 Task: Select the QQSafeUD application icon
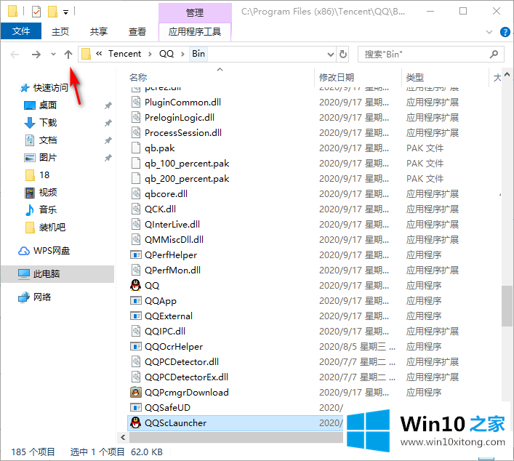135,407
